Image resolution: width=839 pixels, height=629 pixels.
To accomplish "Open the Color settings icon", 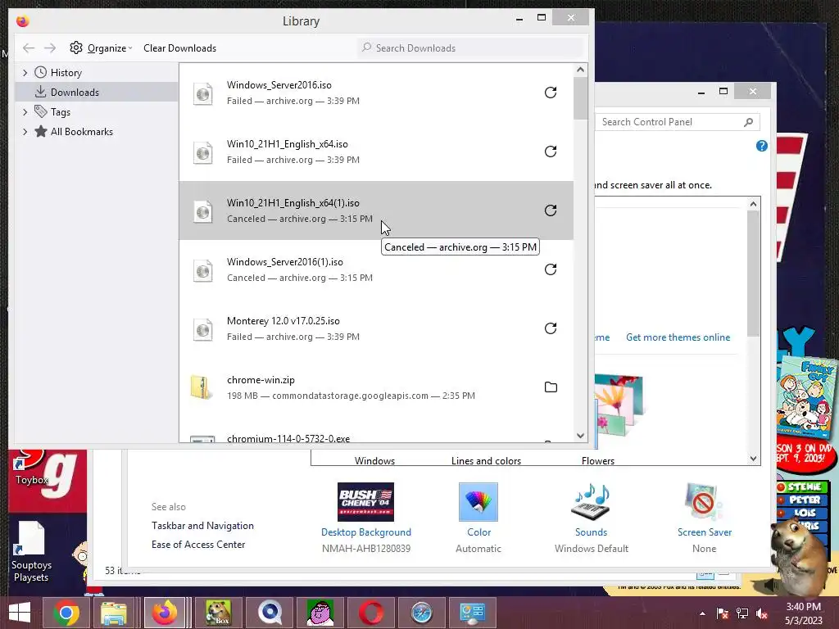I will click(478, 502).
